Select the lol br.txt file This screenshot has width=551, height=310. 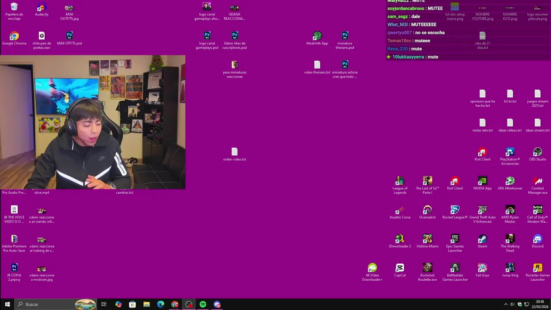510,96
